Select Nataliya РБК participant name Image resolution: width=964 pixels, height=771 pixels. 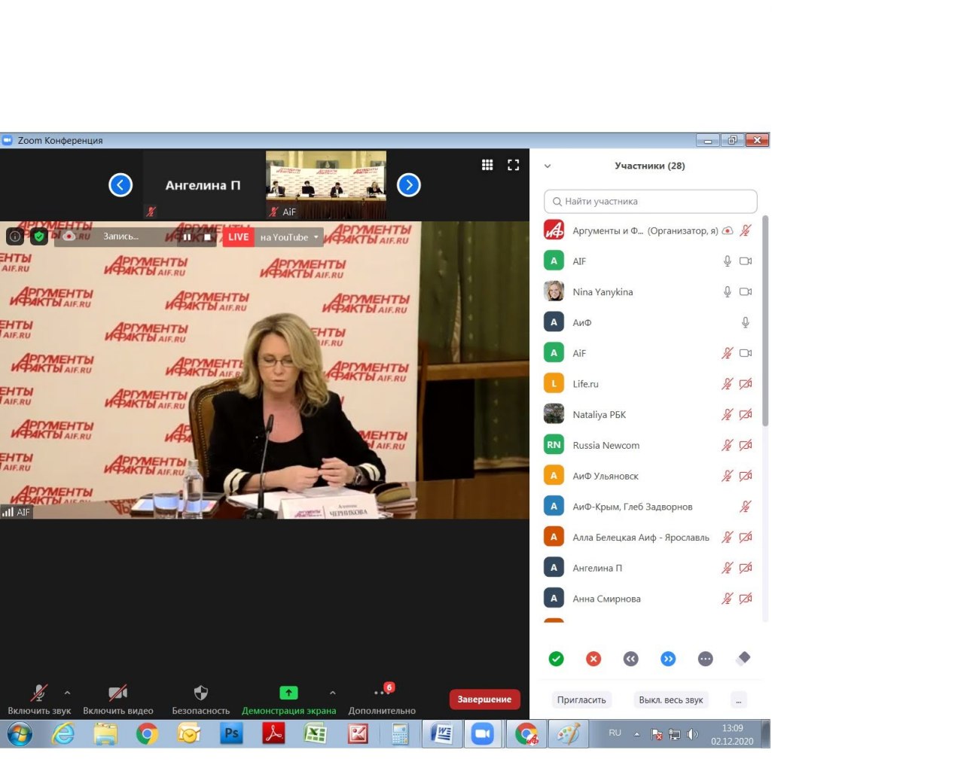(599, 415)
